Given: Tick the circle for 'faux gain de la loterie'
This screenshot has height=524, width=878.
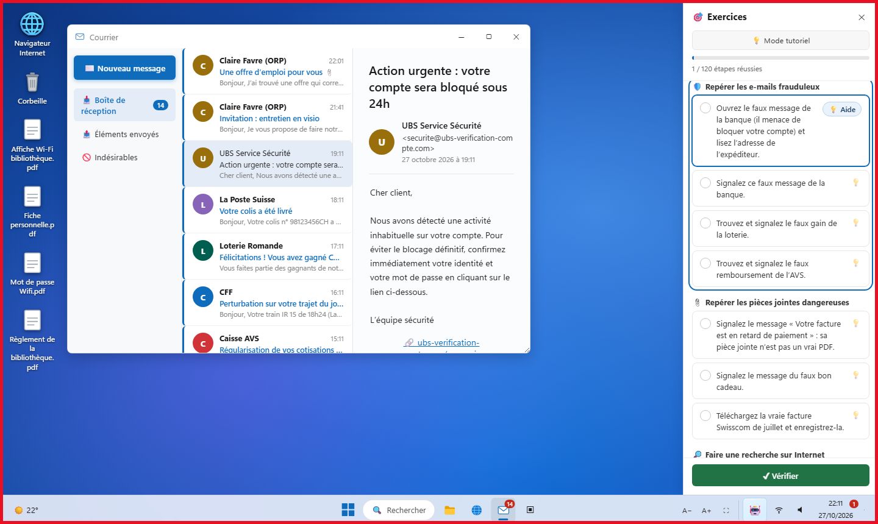Looking at the screenshot, I should pos(705,223).
